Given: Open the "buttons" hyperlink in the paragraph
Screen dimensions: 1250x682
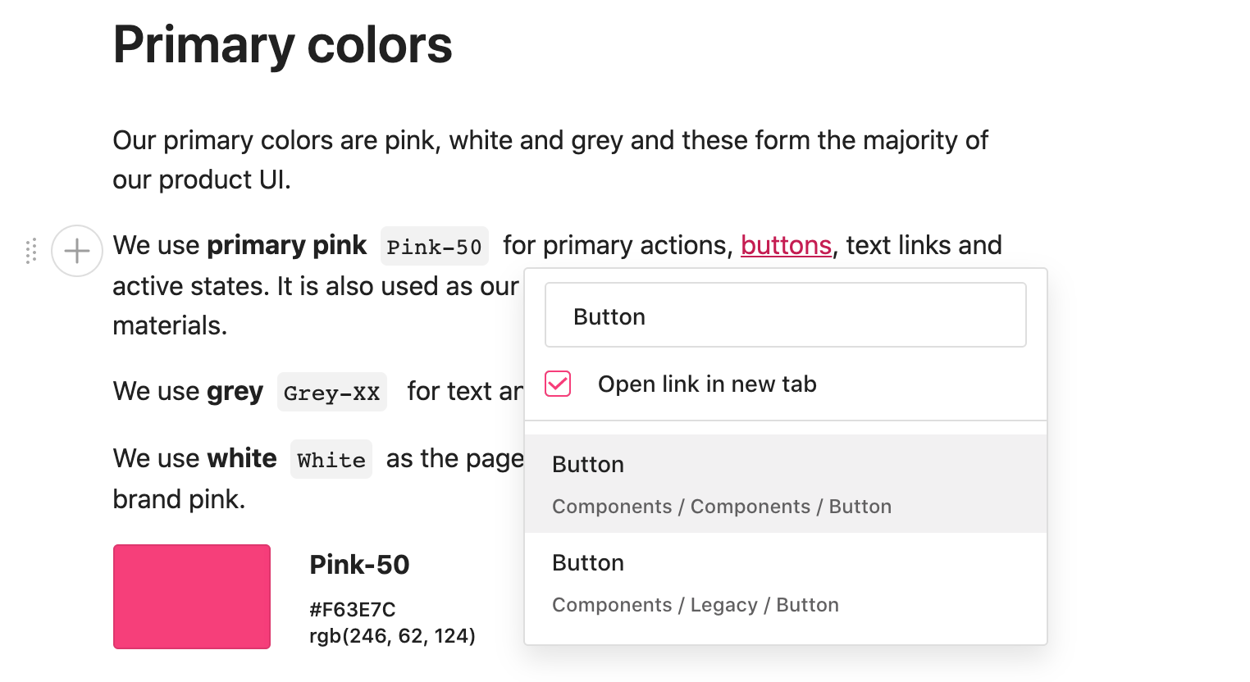Looking at the screenshot, I should 785,245.
